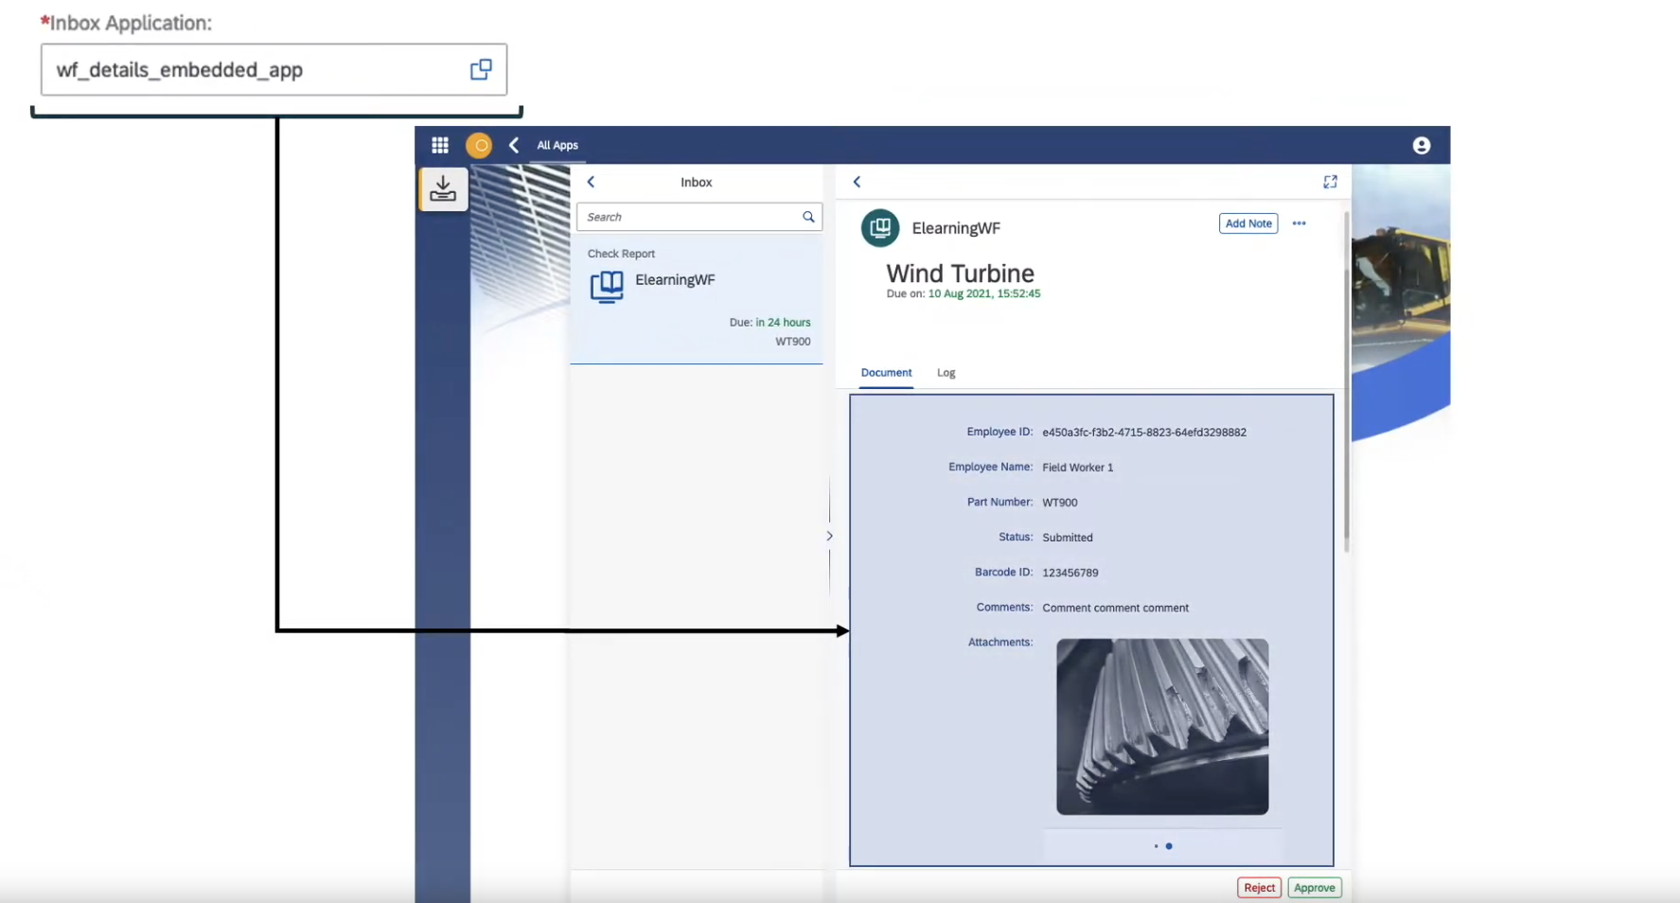Image resolution: width=1680 pixels, height=903 pixels.
Task: Open the user profile icon
Action: 1421,145
